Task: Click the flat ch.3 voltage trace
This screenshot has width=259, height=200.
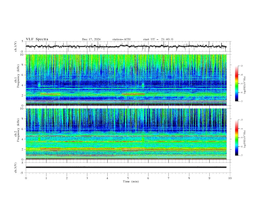Action: coord(126,167)
